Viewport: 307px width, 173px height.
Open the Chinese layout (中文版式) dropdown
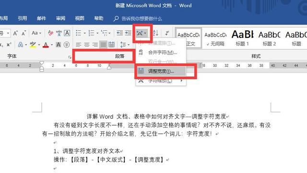click(142, 33)
